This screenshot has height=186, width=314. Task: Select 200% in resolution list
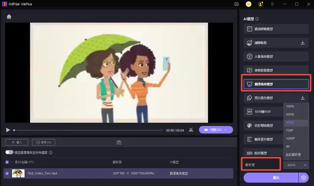(290, 114)
